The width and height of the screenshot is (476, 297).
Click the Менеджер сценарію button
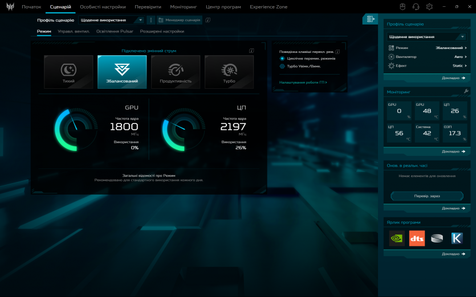point(180,20)
